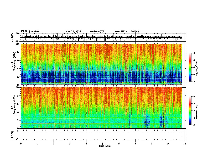Viewport: 208px width, 161px height.
Task: Click the horizontal line near 3.4 kHz in ch.1 spectrogram
Action: pyautogui.click(x=101, y=71)
